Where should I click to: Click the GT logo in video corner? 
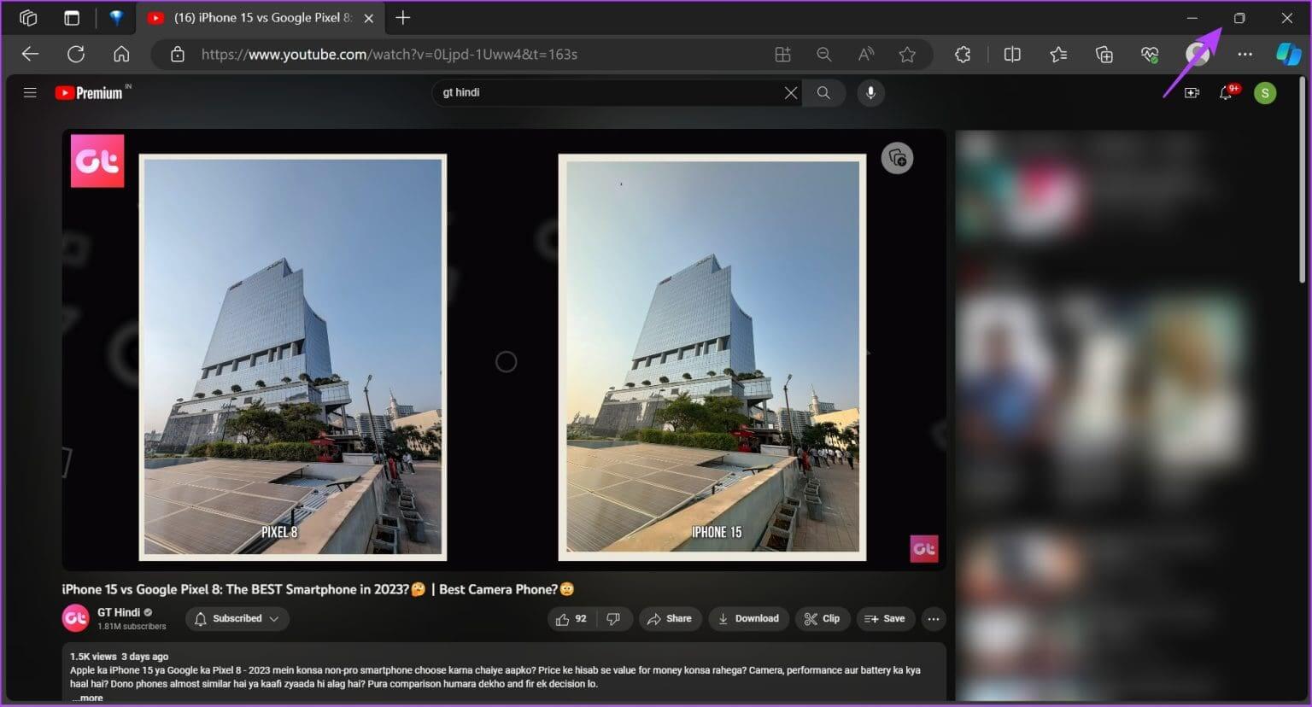(x=97, y=161)
